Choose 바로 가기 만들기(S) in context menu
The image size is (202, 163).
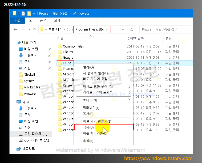[x=103, y=121]
